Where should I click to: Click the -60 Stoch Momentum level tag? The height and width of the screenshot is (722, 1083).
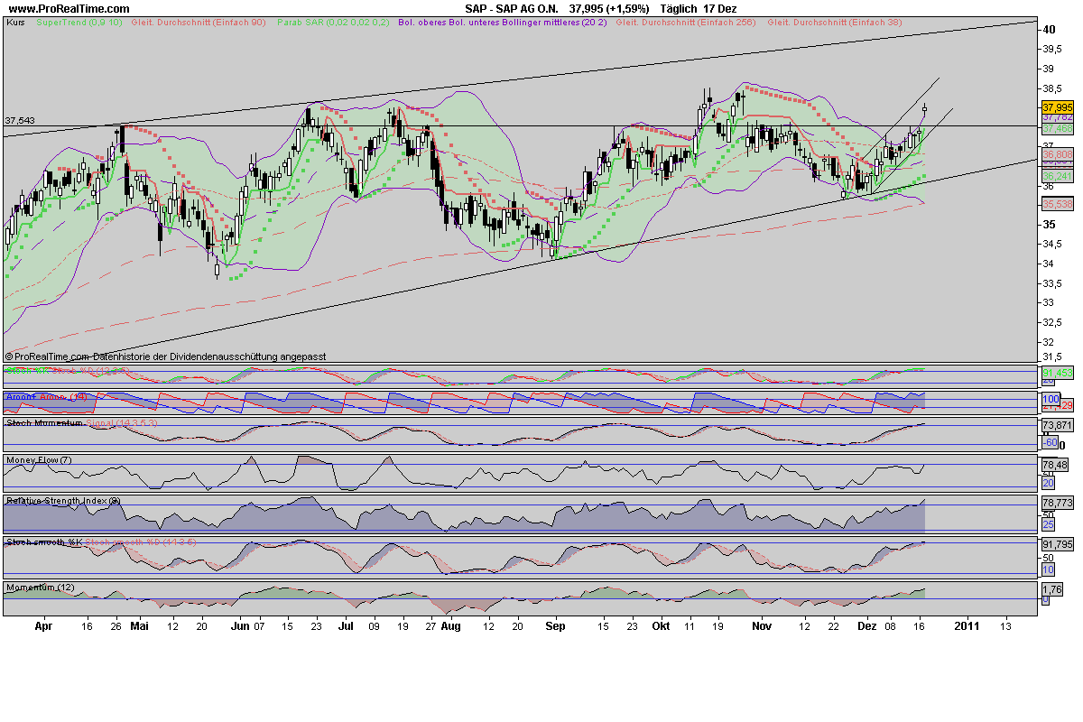click(x=1050, y=442)
